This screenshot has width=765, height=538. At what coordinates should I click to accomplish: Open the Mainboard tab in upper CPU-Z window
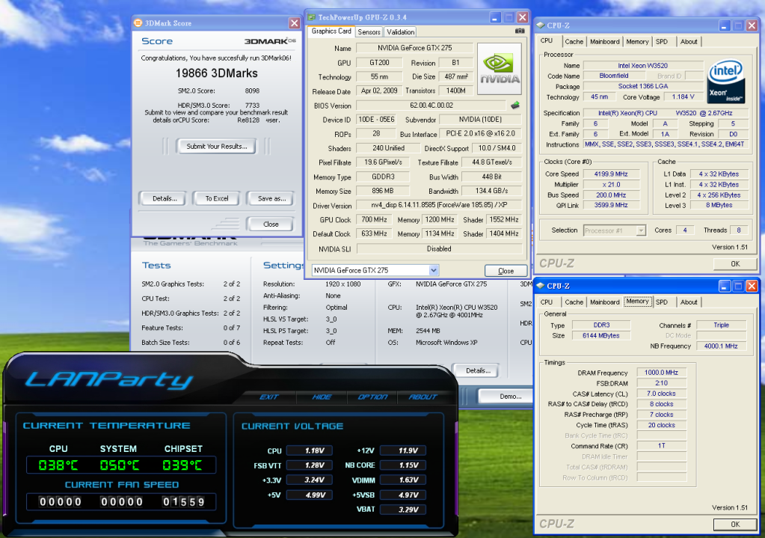pos(604,41)
